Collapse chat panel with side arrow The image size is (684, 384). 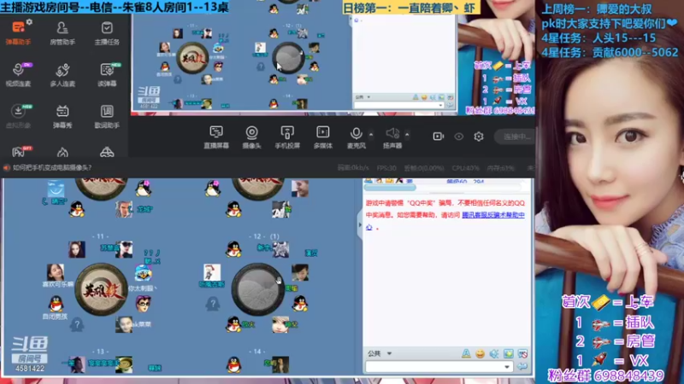point(360,224)
